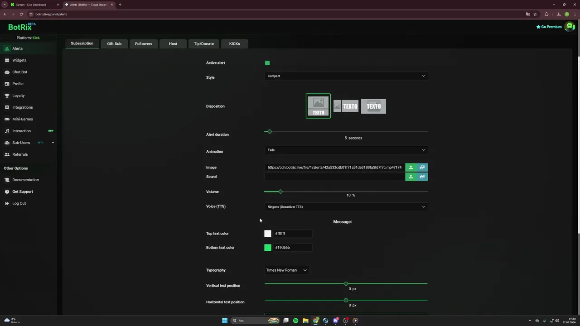
Task: Click the Widgets grid icon
Action: point(7,60)
